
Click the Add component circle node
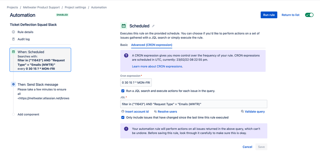pos(13,114)
